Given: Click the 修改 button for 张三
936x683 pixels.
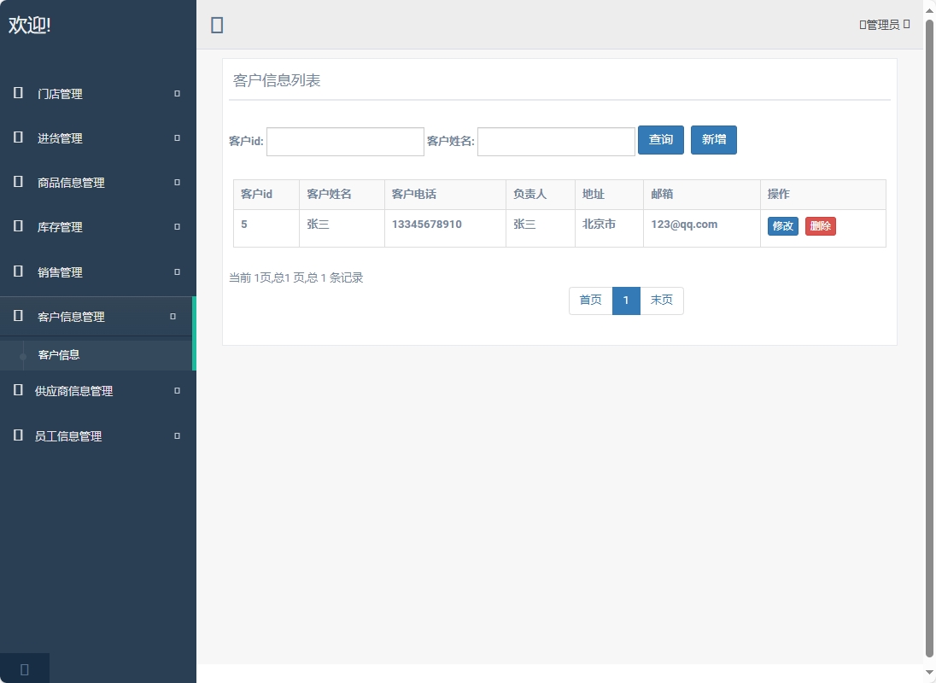Looking at the screenshot, I should [782, 227].
